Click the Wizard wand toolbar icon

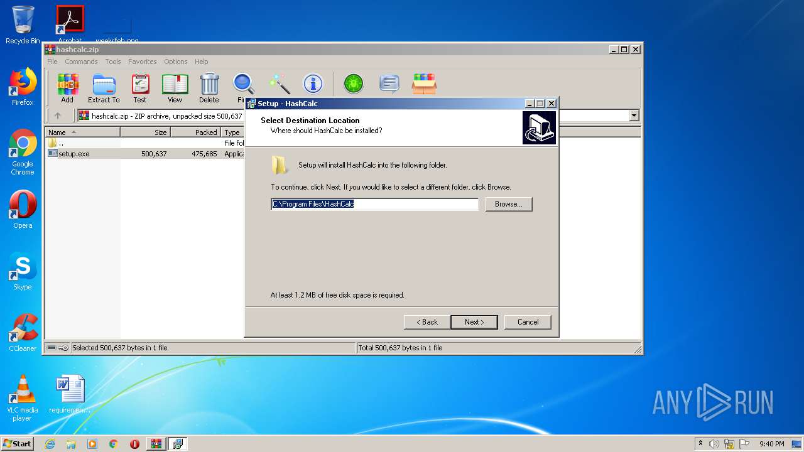tap(278, 84)
